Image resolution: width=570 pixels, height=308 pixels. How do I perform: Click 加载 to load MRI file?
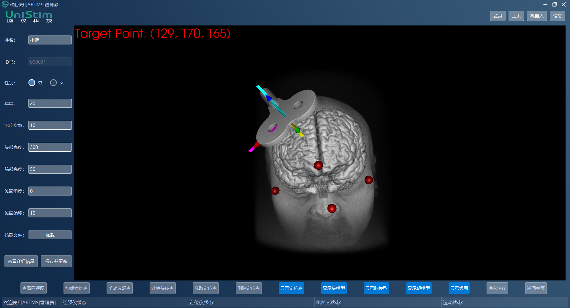click(50, 235)
